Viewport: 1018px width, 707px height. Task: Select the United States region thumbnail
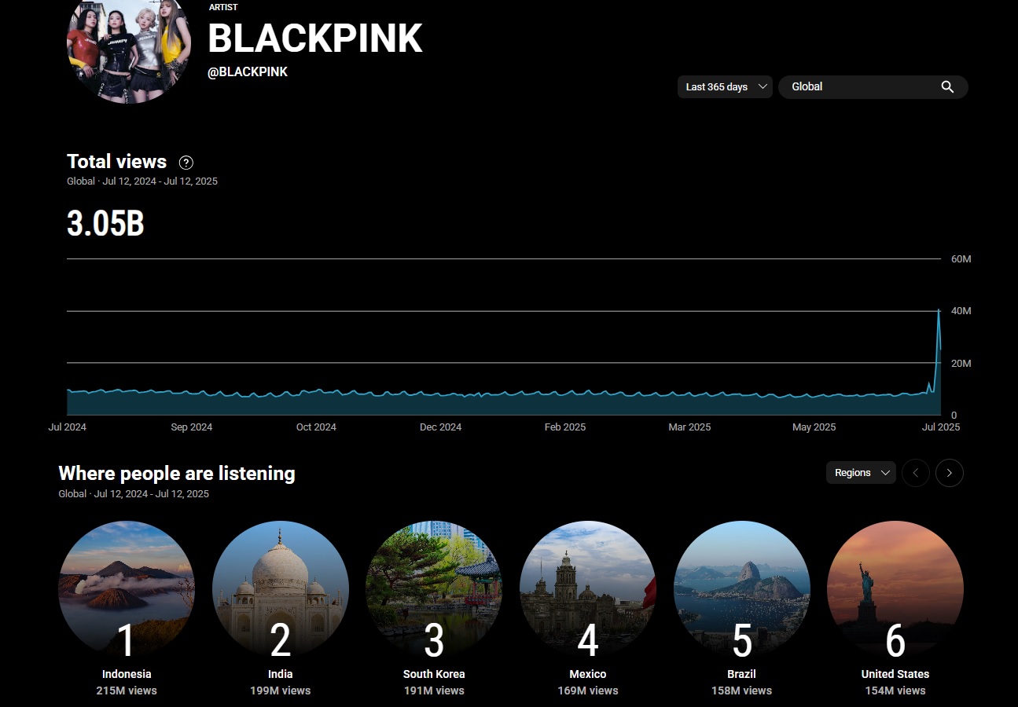click(895, 589)
